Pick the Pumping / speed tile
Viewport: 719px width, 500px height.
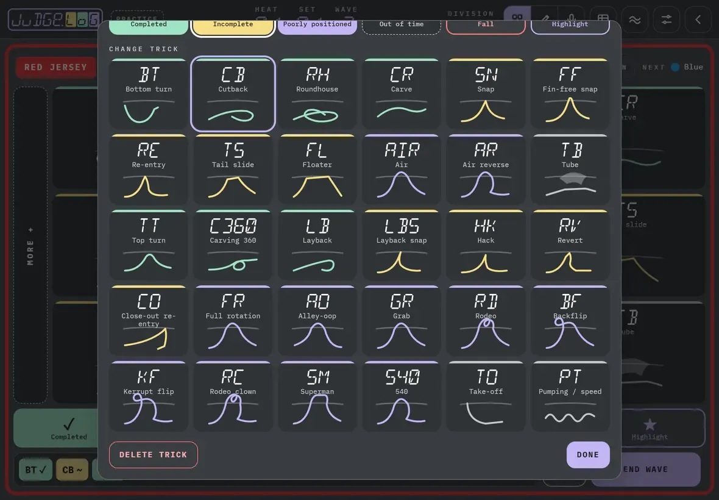[x=570, y=396]
